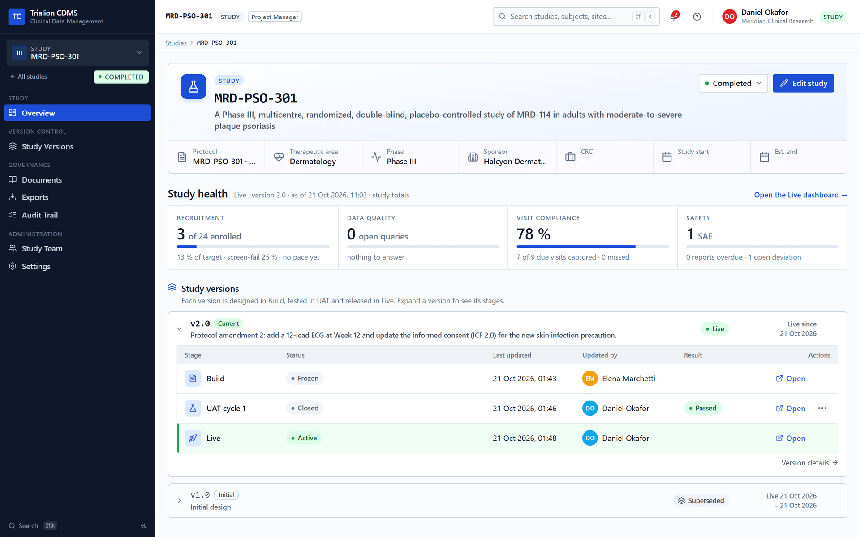Click the Est. end calendar icon

764,157
